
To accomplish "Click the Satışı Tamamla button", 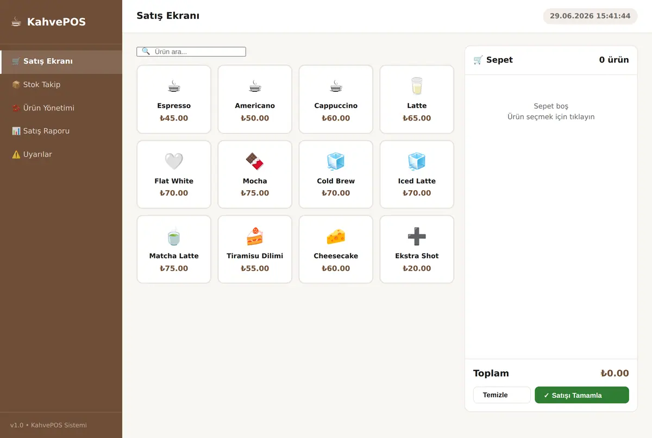I will 582,395.
